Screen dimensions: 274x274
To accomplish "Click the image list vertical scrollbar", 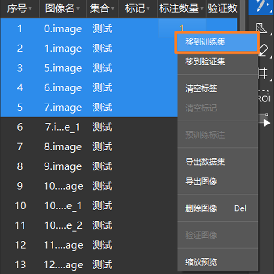I will coord(243,16).
